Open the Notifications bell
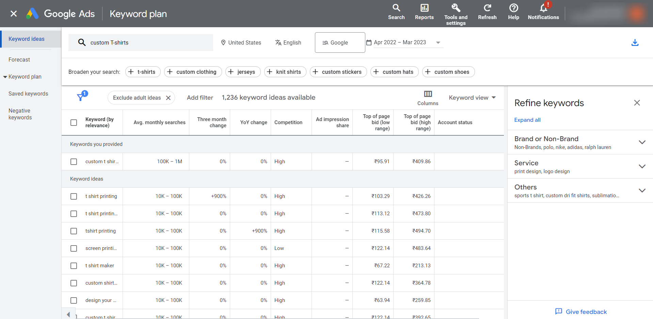This screenshot has height=319, width=653. pos(544,7)
